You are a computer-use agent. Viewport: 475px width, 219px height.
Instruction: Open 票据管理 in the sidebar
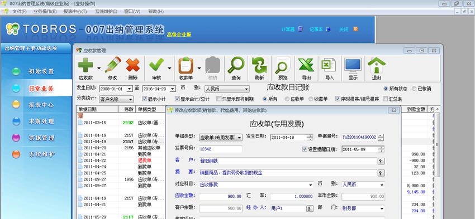point(41,138)
